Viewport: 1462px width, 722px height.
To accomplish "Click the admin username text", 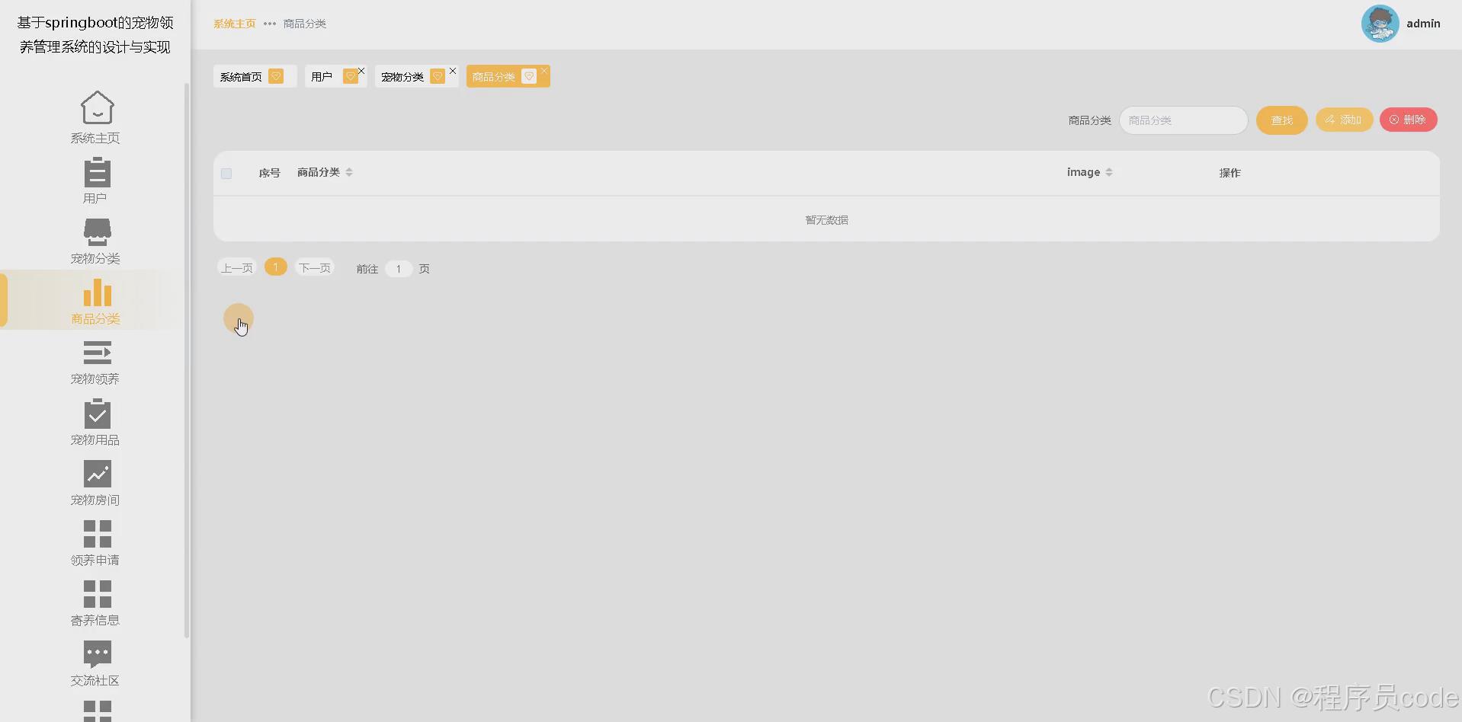I will coord(1423,24).
